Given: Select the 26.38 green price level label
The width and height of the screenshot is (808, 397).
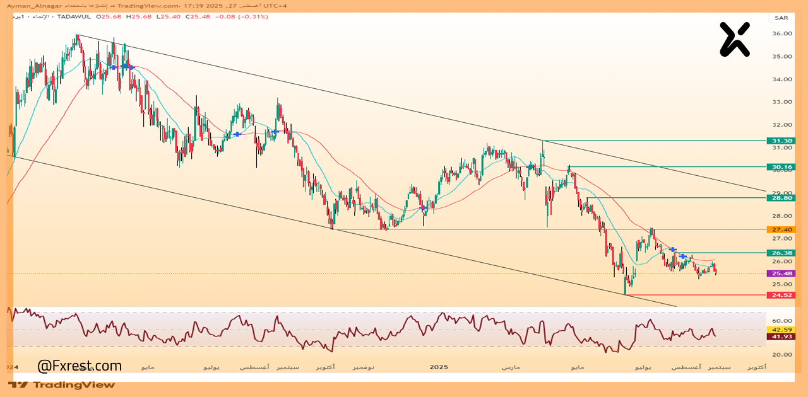Looking at the screenshot, I should pos(780,253).
